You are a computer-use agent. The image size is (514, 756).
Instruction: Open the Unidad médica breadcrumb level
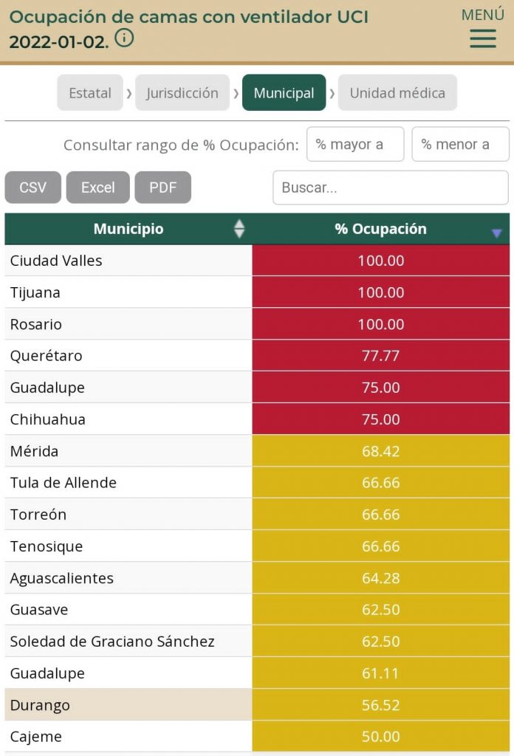[x=397, y=92]
